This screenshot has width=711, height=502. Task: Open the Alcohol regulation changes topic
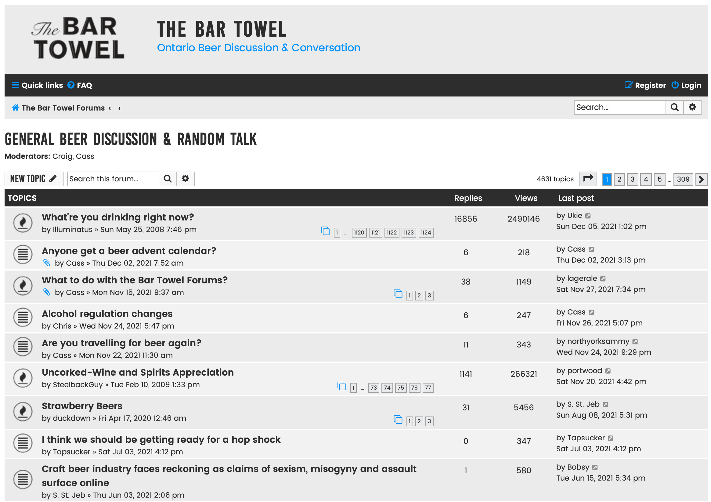click(x=107, y=314)
